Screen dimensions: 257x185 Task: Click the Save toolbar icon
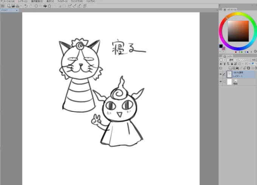tap(17, 6)
